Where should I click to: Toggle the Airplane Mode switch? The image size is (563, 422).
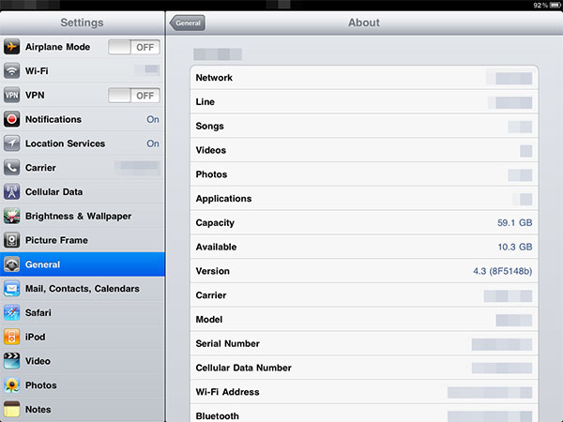pyautogui.click(x=134, y=47)
